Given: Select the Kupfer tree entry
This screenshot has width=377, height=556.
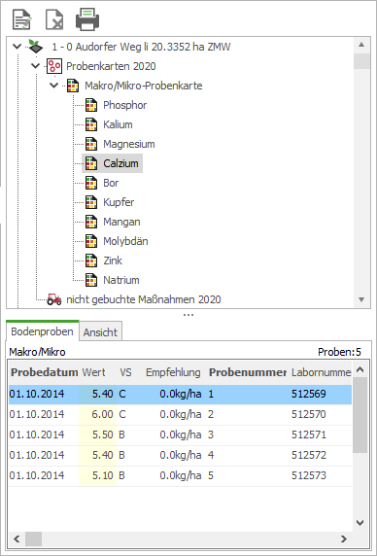Looking at the screenshot, I should click(x=119, y=202).
